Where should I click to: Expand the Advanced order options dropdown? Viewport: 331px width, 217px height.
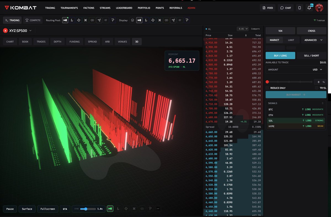pos(314,40)
